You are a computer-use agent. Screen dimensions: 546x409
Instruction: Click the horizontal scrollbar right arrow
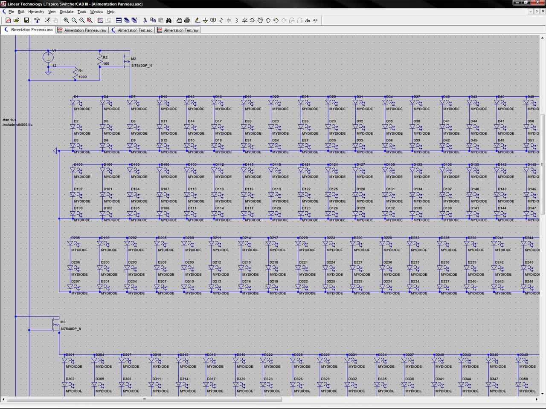pyautogui.click(x=537, y=399)
